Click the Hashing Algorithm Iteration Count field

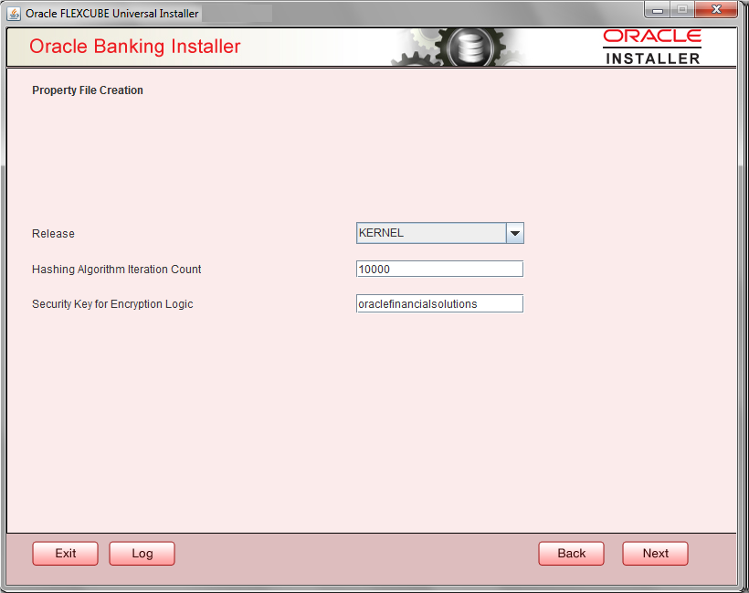pyautogui.click(x=439, y=269)
